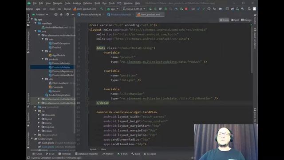Click the Collapse All icon in project panel
This screenshot has height=160, width=284.
(61, 14)
